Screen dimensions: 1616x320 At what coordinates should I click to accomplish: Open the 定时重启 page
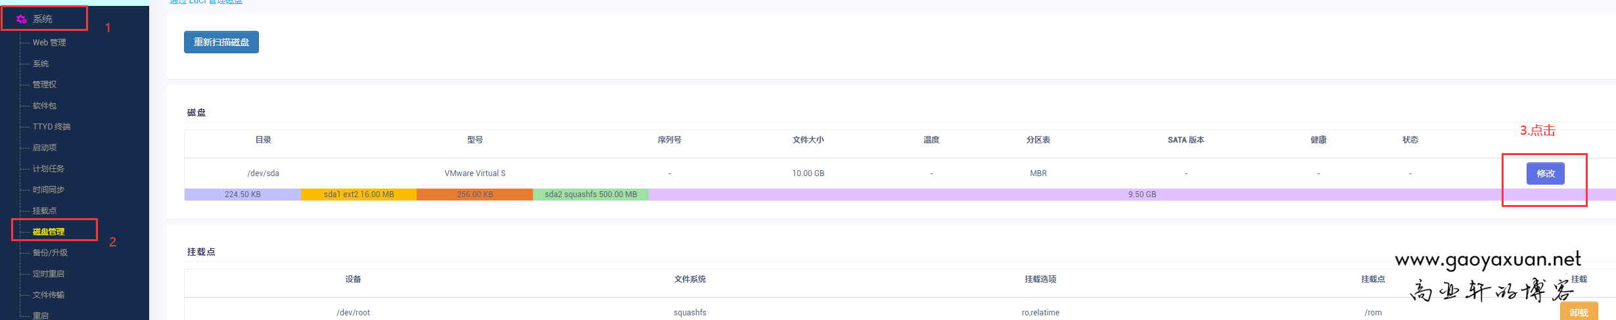[x=49, y=274]
